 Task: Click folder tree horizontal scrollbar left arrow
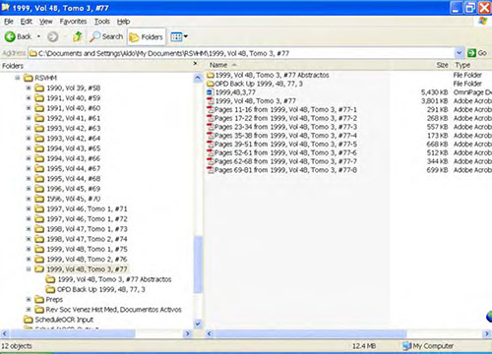click(5, 334)
